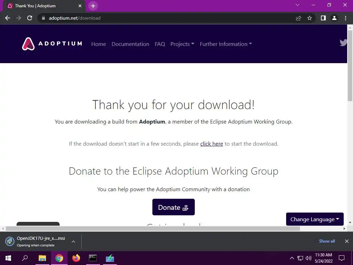Click the 'click here' download link
The height and width of the screenshot is (265, 353).
coord(212,144)
